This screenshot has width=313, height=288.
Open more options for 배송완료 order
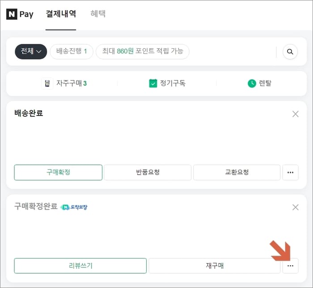[291, 172]
